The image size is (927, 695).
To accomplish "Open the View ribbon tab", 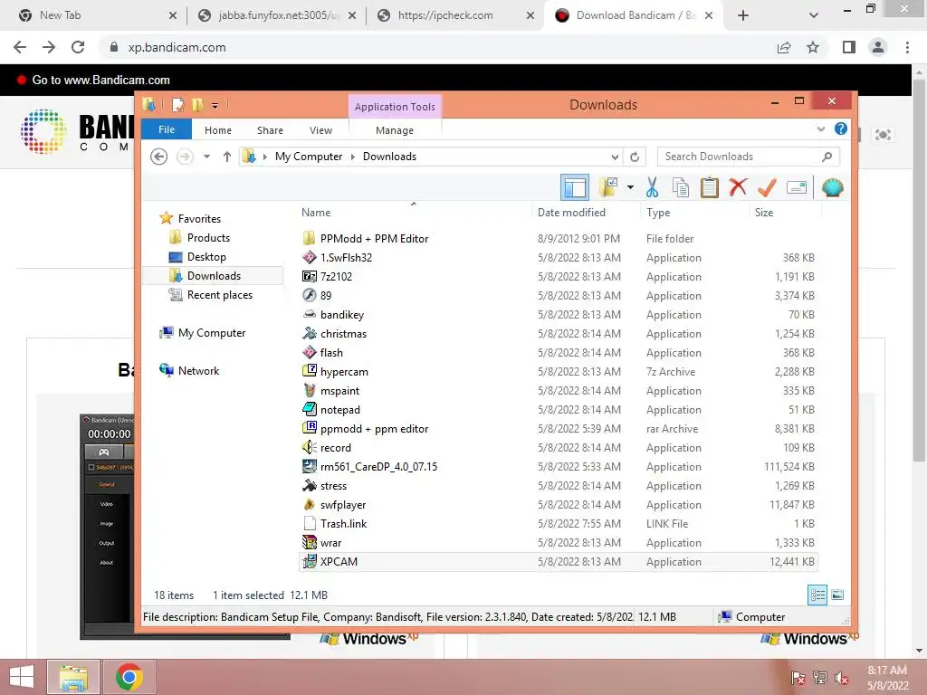I will tap(320, 130).
